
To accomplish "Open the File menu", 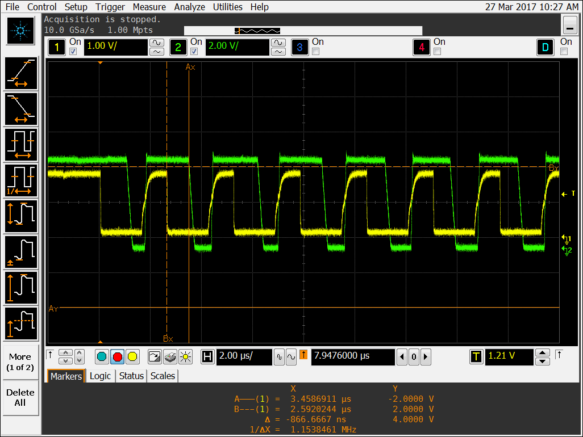I will (x=13, y=7).
